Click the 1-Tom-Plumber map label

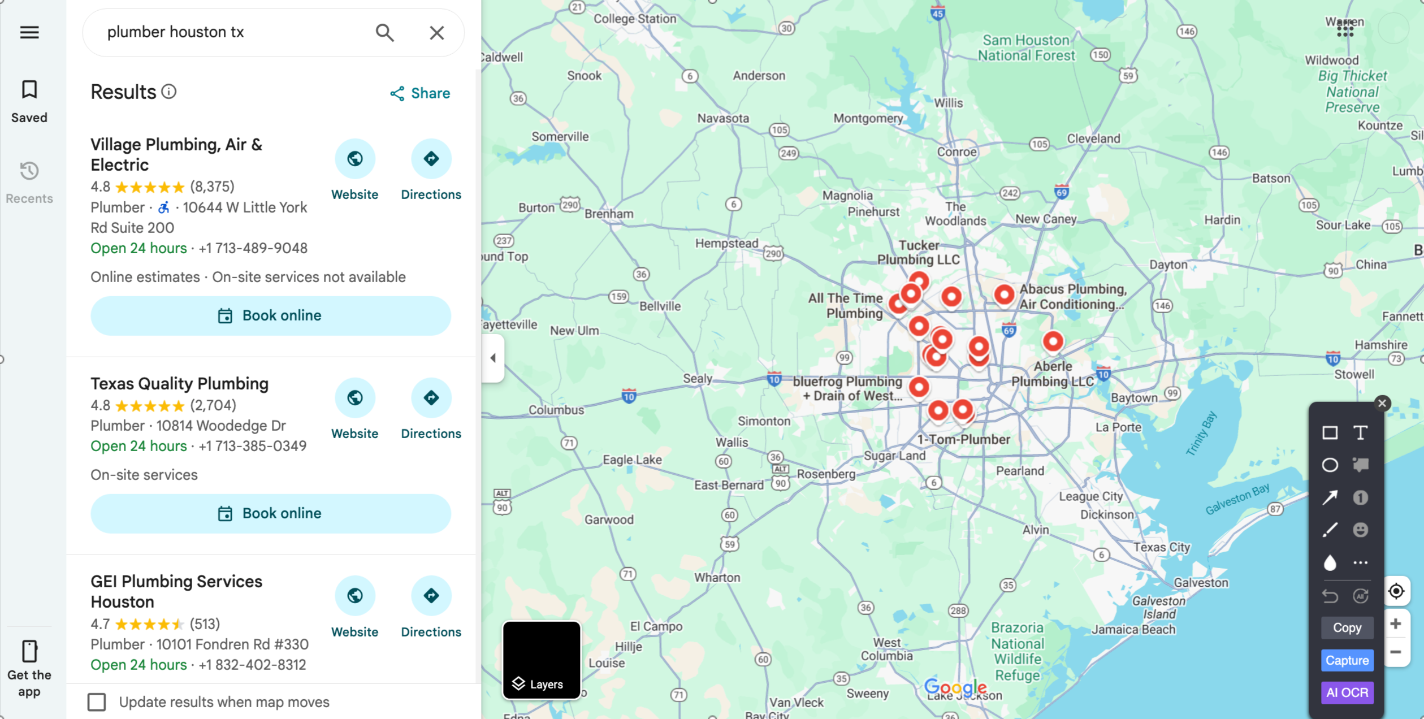[x=963, y=439]
